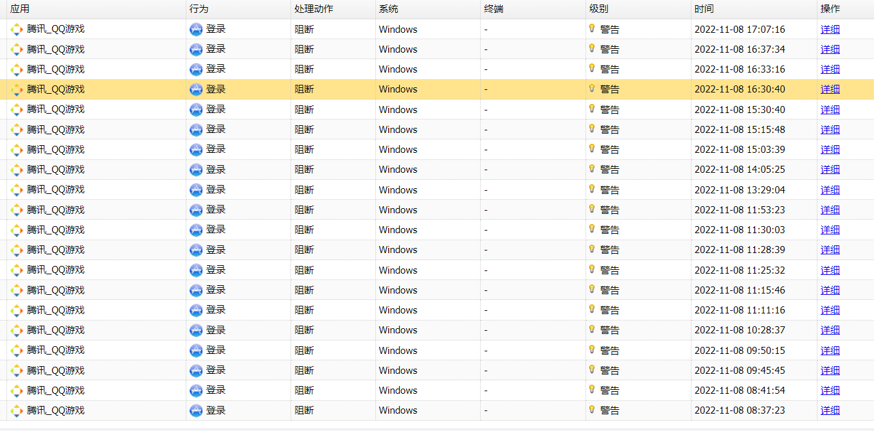The width and height of the screenshot is (874, 431).
Task: Click warning bulb icon in 08:41:54 row
Action: point(592,389)
